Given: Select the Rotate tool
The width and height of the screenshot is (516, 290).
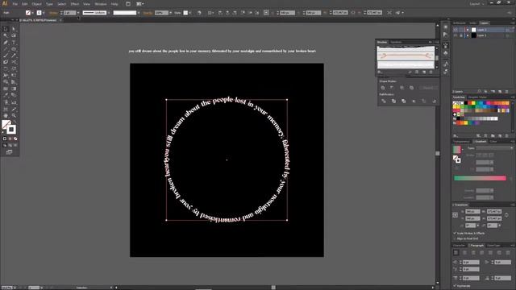Looking at the screenshot, I should point(6,68).
